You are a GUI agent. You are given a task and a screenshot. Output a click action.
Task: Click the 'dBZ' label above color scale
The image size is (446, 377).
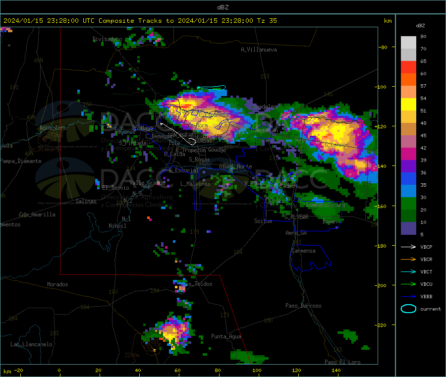(x=420, y=26)
